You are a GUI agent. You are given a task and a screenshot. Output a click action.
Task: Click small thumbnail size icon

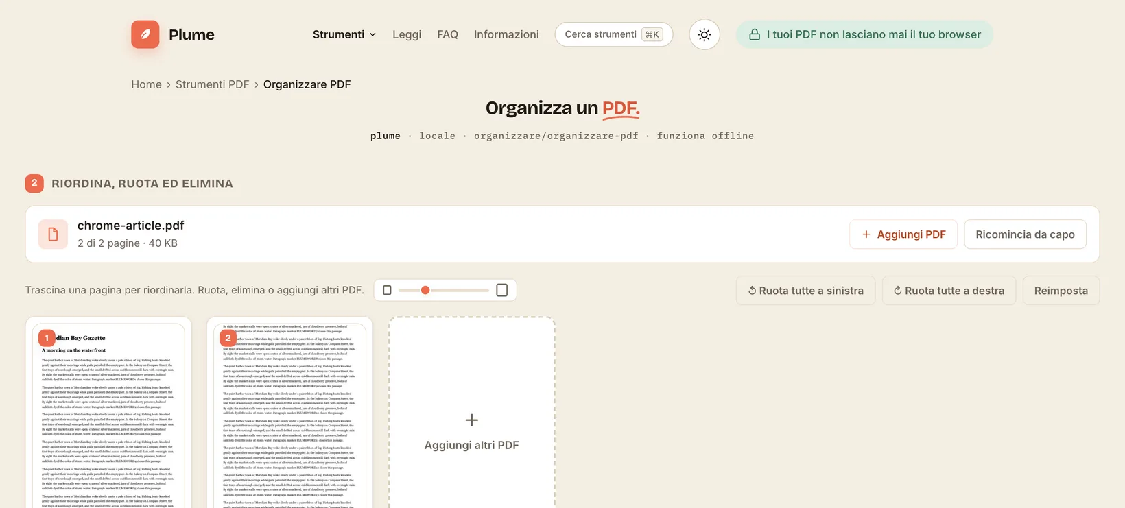387,290
